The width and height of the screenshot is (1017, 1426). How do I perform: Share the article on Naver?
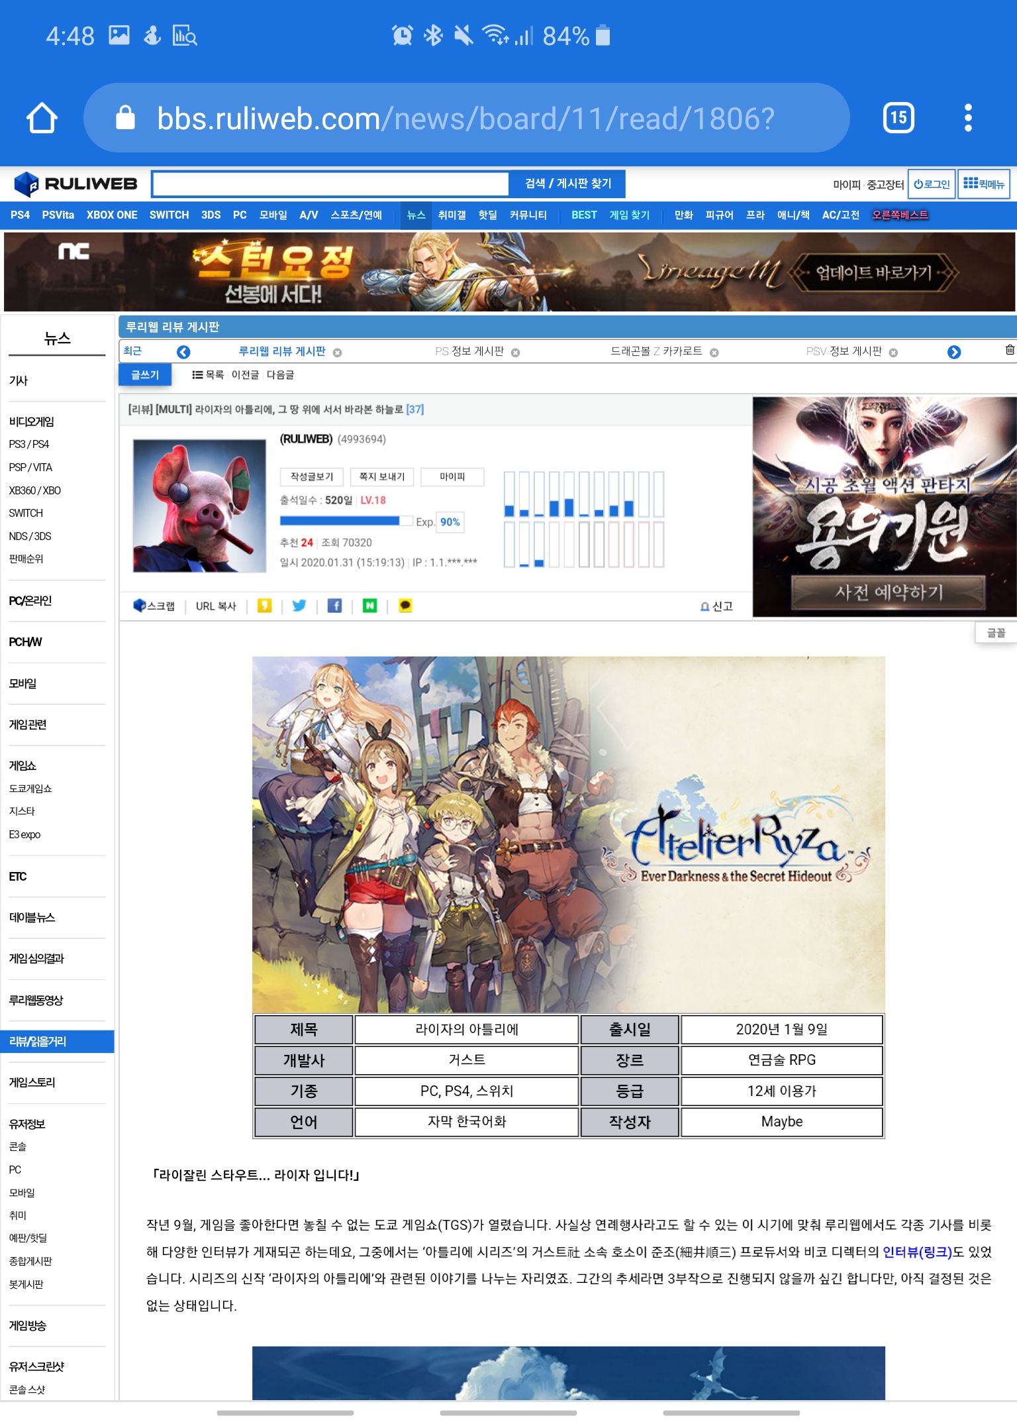[370, 606]
